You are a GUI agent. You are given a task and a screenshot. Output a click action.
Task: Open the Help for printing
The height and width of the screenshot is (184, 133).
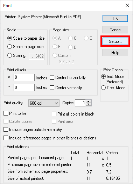click(x=115, y=52)
